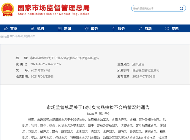The height and width of the screenshot is (140, 190).
Task: Select the agency 食品安全抽检监测司
Action: [x=146, y=70]
